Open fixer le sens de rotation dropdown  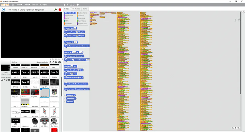point(87,89)
